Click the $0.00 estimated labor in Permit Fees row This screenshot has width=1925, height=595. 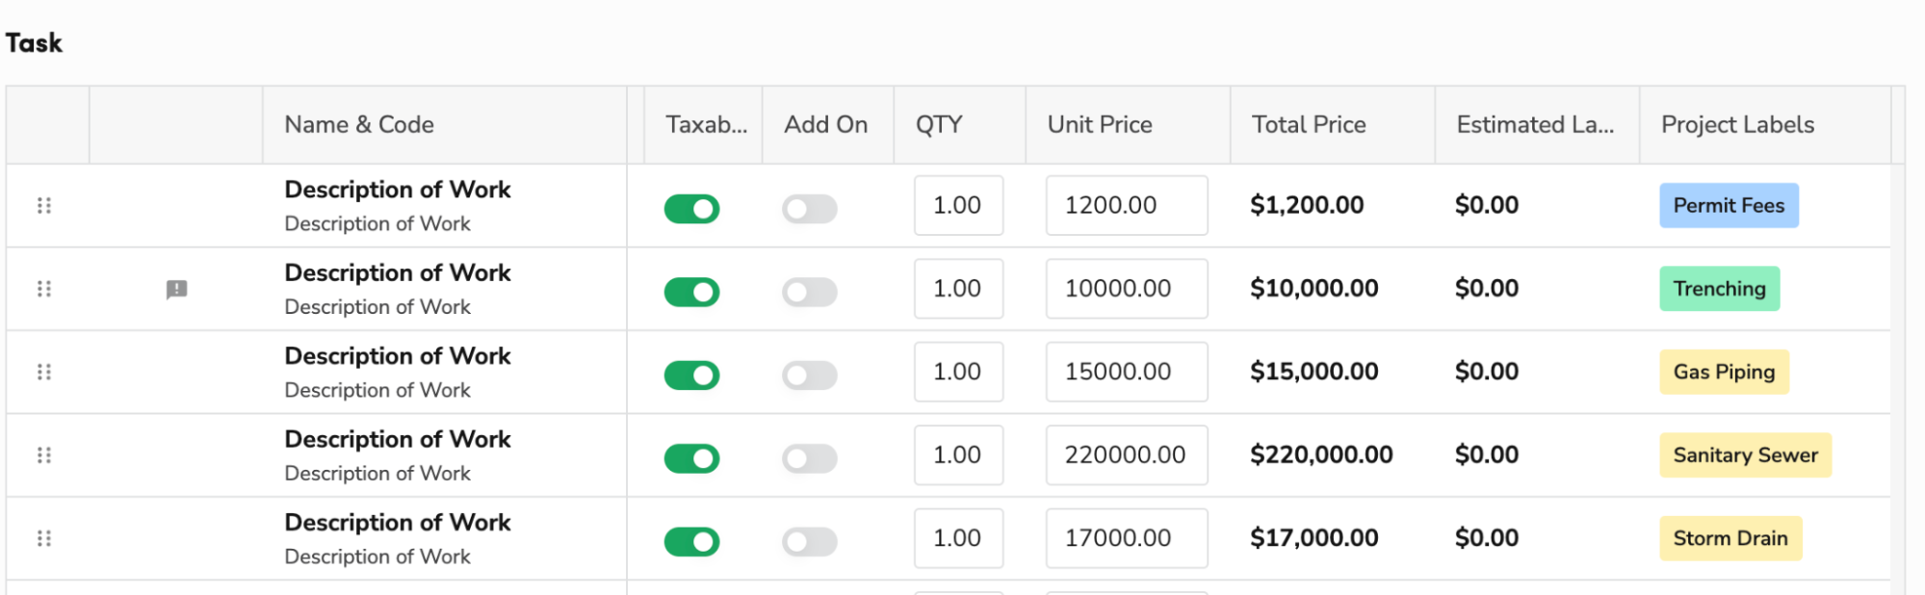[1487, 205]
